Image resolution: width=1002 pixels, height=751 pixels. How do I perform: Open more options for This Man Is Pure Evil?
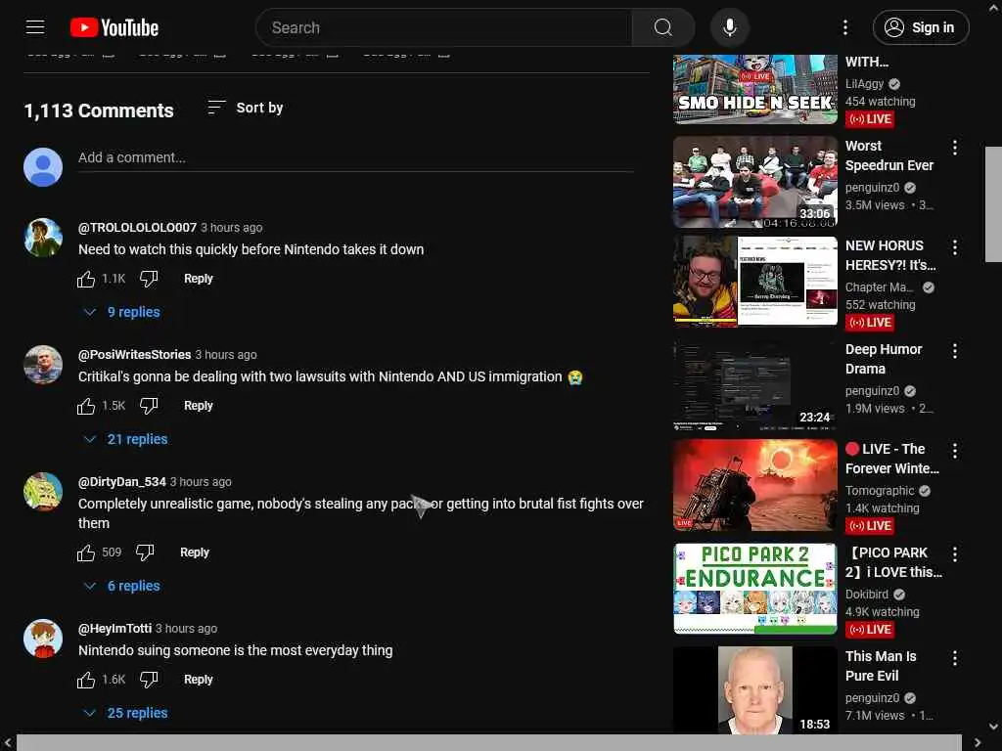pyautogui.click(x=955, y=658)
